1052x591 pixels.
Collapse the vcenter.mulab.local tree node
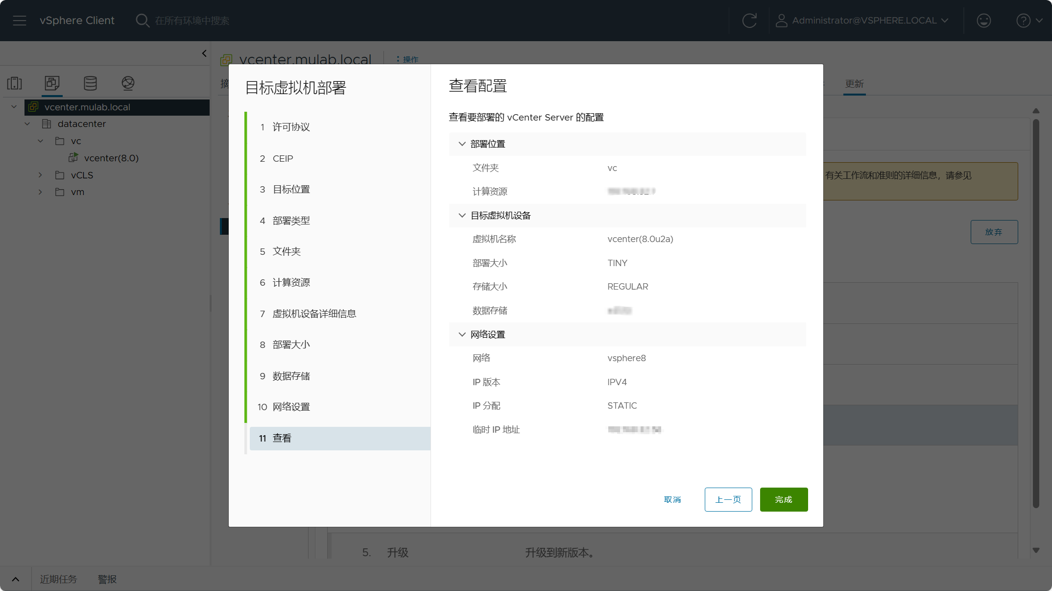click(x=14, y=107)
